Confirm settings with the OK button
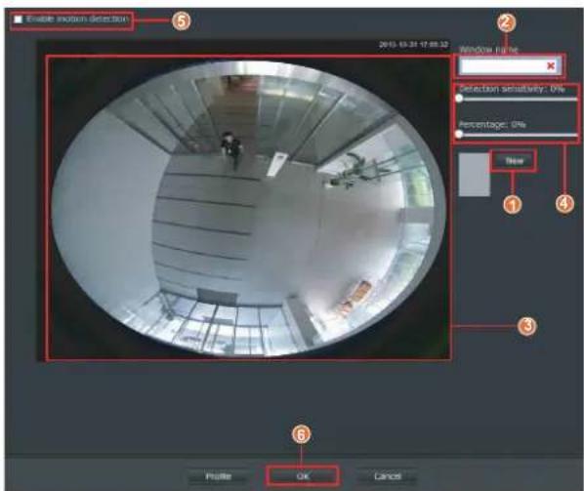The height and width of the screenshot is (491, 584). coord(303,476)
